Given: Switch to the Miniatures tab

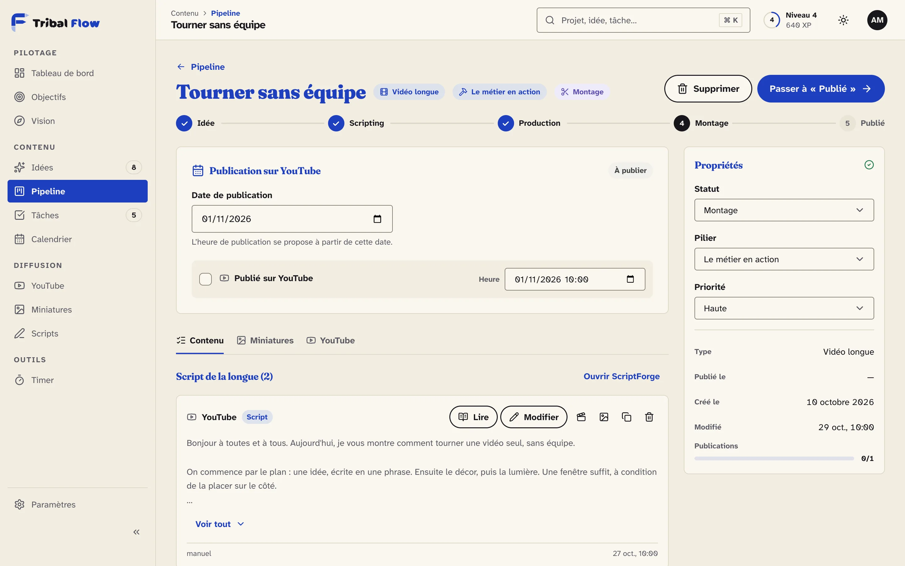Looking at the screenshot, I should pos(265,340).
